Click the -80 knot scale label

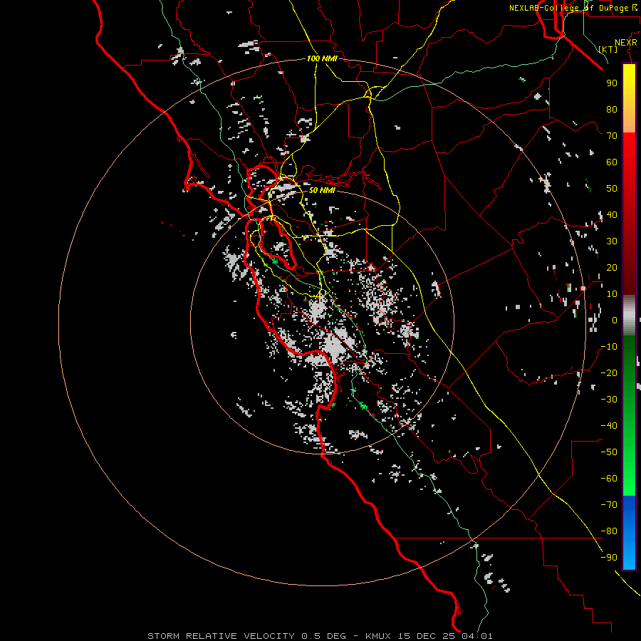pyautogui.click(x=609, y=531)
